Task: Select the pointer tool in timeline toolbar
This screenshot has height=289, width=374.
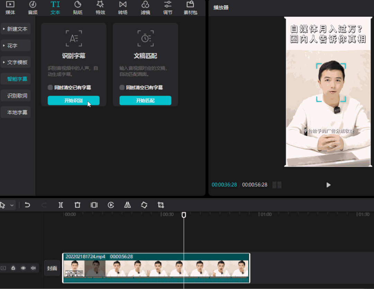Action: 3,205
